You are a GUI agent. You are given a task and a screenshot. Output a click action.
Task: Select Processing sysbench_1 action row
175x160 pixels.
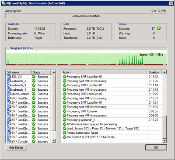[x=112, y=120]
